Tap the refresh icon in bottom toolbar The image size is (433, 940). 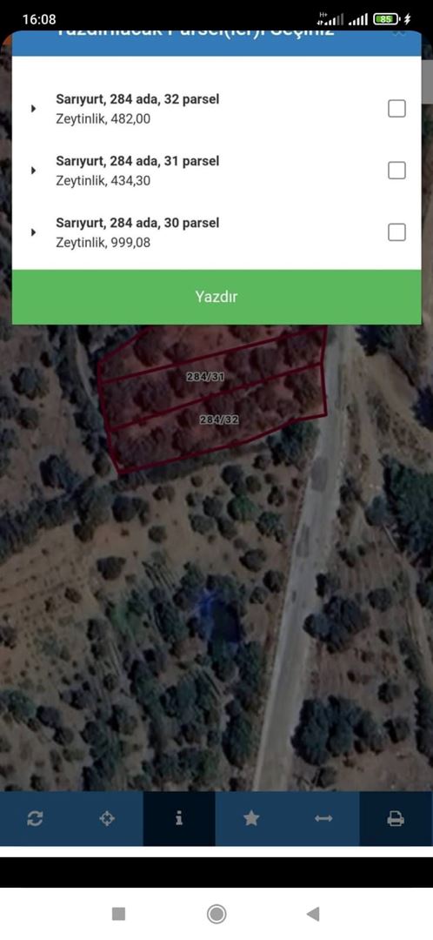pyautogui.click(x=35, y=818)
